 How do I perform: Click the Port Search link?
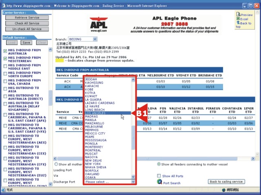172,183
